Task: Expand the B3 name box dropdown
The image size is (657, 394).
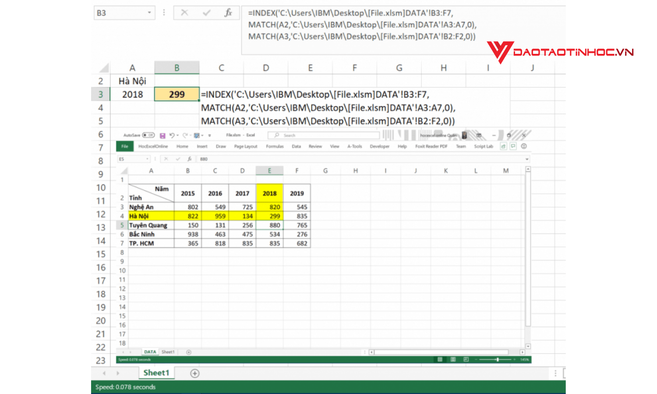Action: click(149, 13)
